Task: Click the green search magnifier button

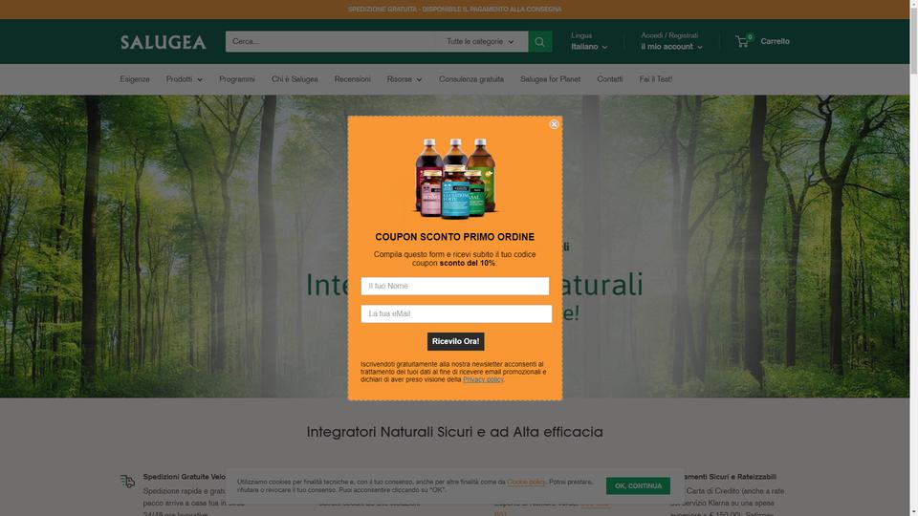Action: tap(539, 41)
